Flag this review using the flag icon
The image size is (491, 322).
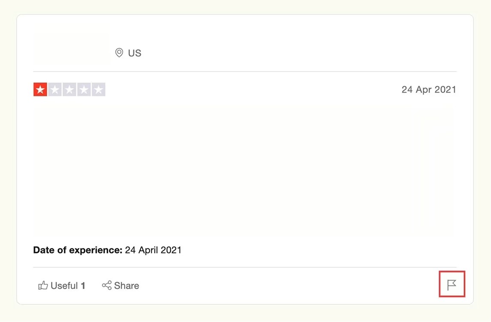(x=452, y=285)
